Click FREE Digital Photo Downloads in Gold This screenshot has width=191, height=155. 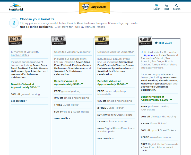coord(116,130)
